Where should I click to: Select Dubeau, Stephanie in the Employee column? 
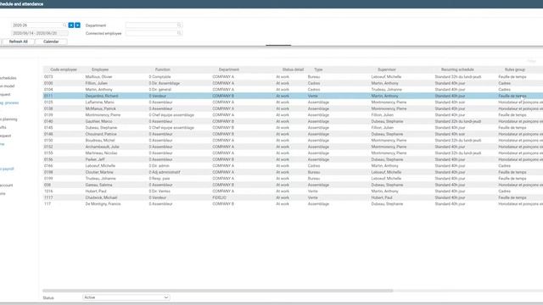(x=101, y=128)
